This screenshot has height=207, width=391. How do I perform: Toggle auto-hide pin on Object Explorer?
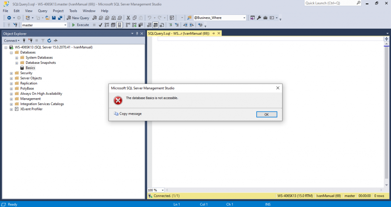tap(137, 34)
